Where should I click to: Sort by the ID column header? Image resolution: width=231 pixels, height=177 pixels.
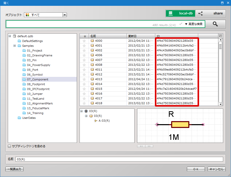click(176, 36)
